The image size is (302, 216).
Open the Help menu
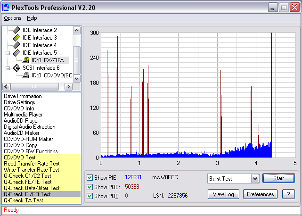(32, 18)
